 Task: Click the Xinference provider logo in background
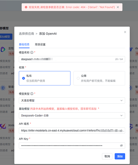click(x=3, y=126)
